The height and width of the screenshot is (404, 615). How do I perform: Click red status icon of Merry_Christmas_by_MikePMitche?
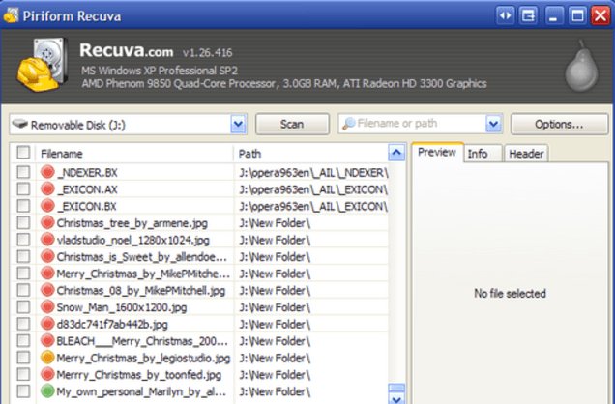pyautogui.click(x=47, y=274)
